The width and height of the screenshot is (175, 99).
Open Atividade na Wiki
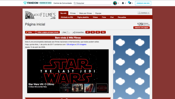[x=67, y=17]
